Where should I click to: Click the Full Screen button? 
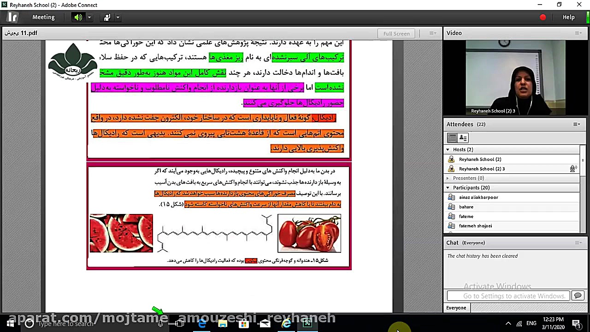(396, 33)
